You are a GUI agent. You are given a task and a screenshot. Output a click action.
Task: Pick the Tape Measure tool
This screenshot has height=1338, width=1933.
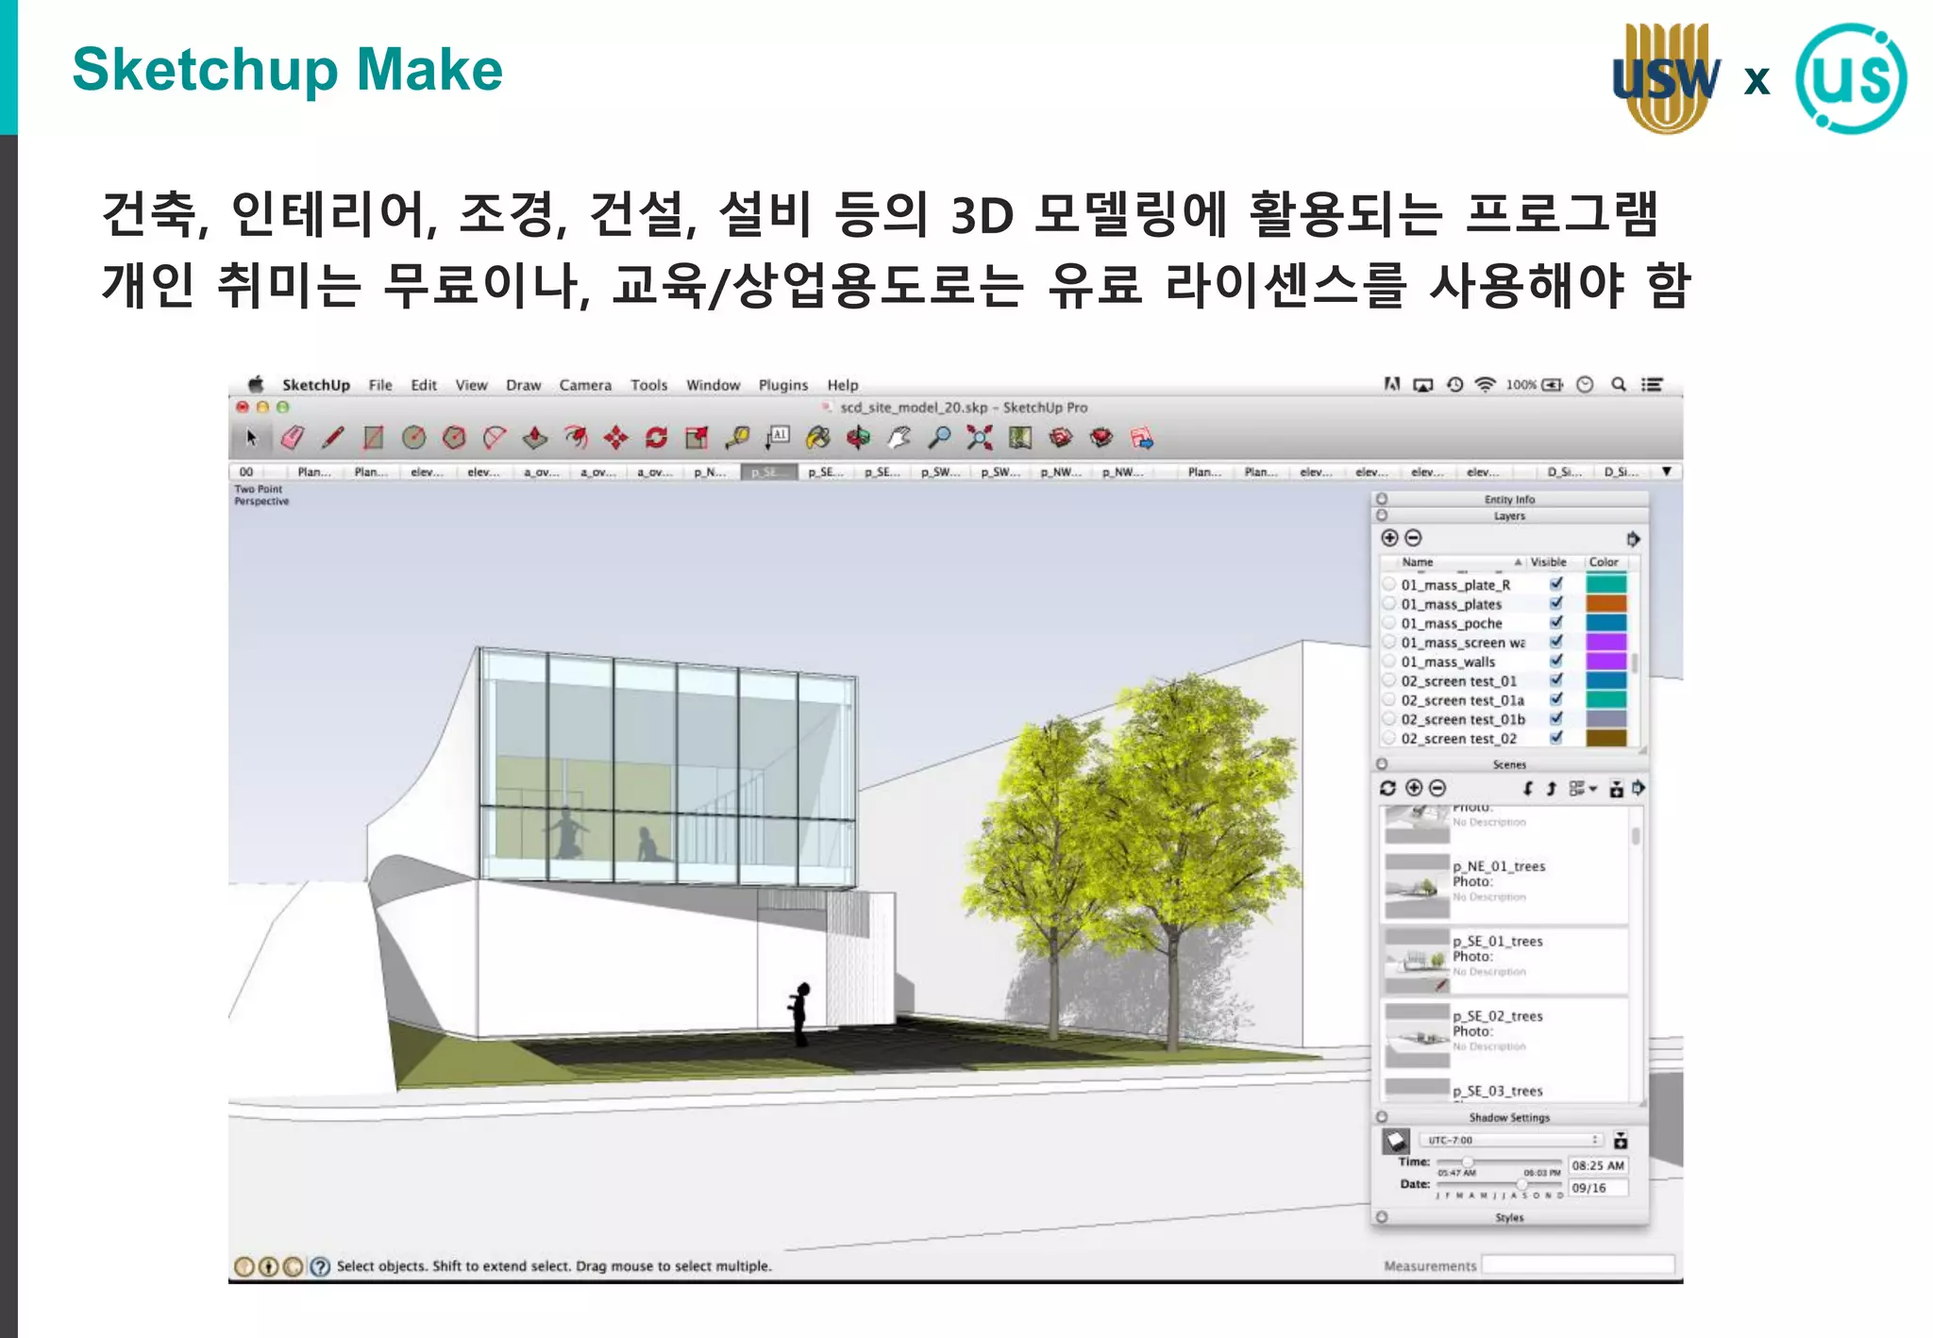tap(737, 438)
